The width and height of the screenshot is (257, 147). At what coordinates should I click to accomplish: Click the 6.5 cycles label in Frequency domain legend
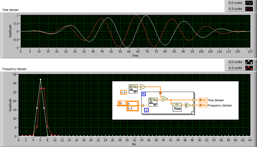coord(235,68)
